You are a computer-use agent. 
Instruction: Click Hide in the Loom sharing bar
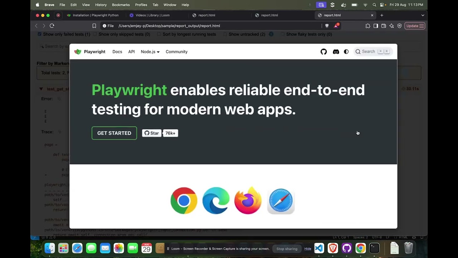308,249
